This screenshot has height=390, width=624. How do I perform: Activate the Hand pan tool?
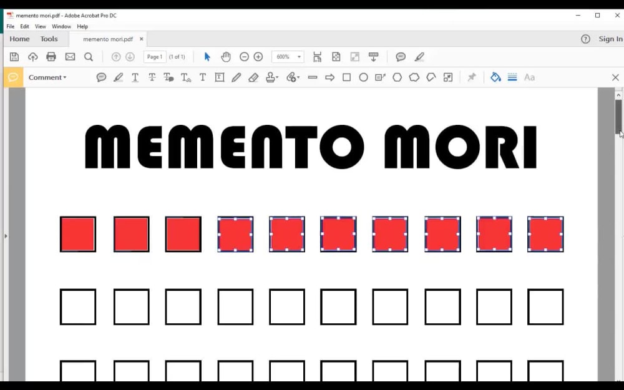coord(226,57)
